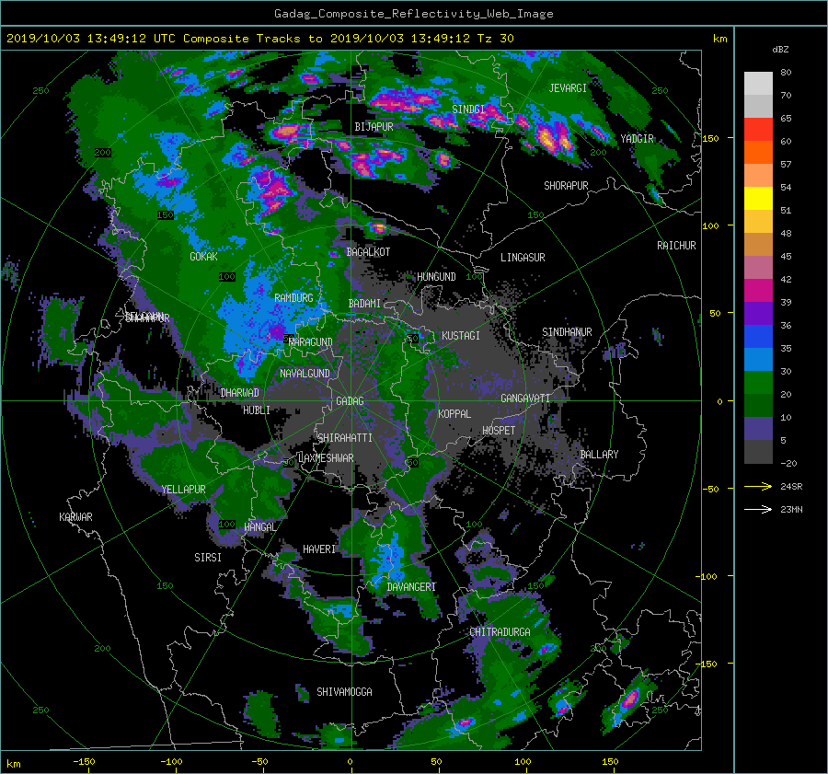828x774 pixels.
Task: Click the RAICHUR label
Action: pos(676,246)
